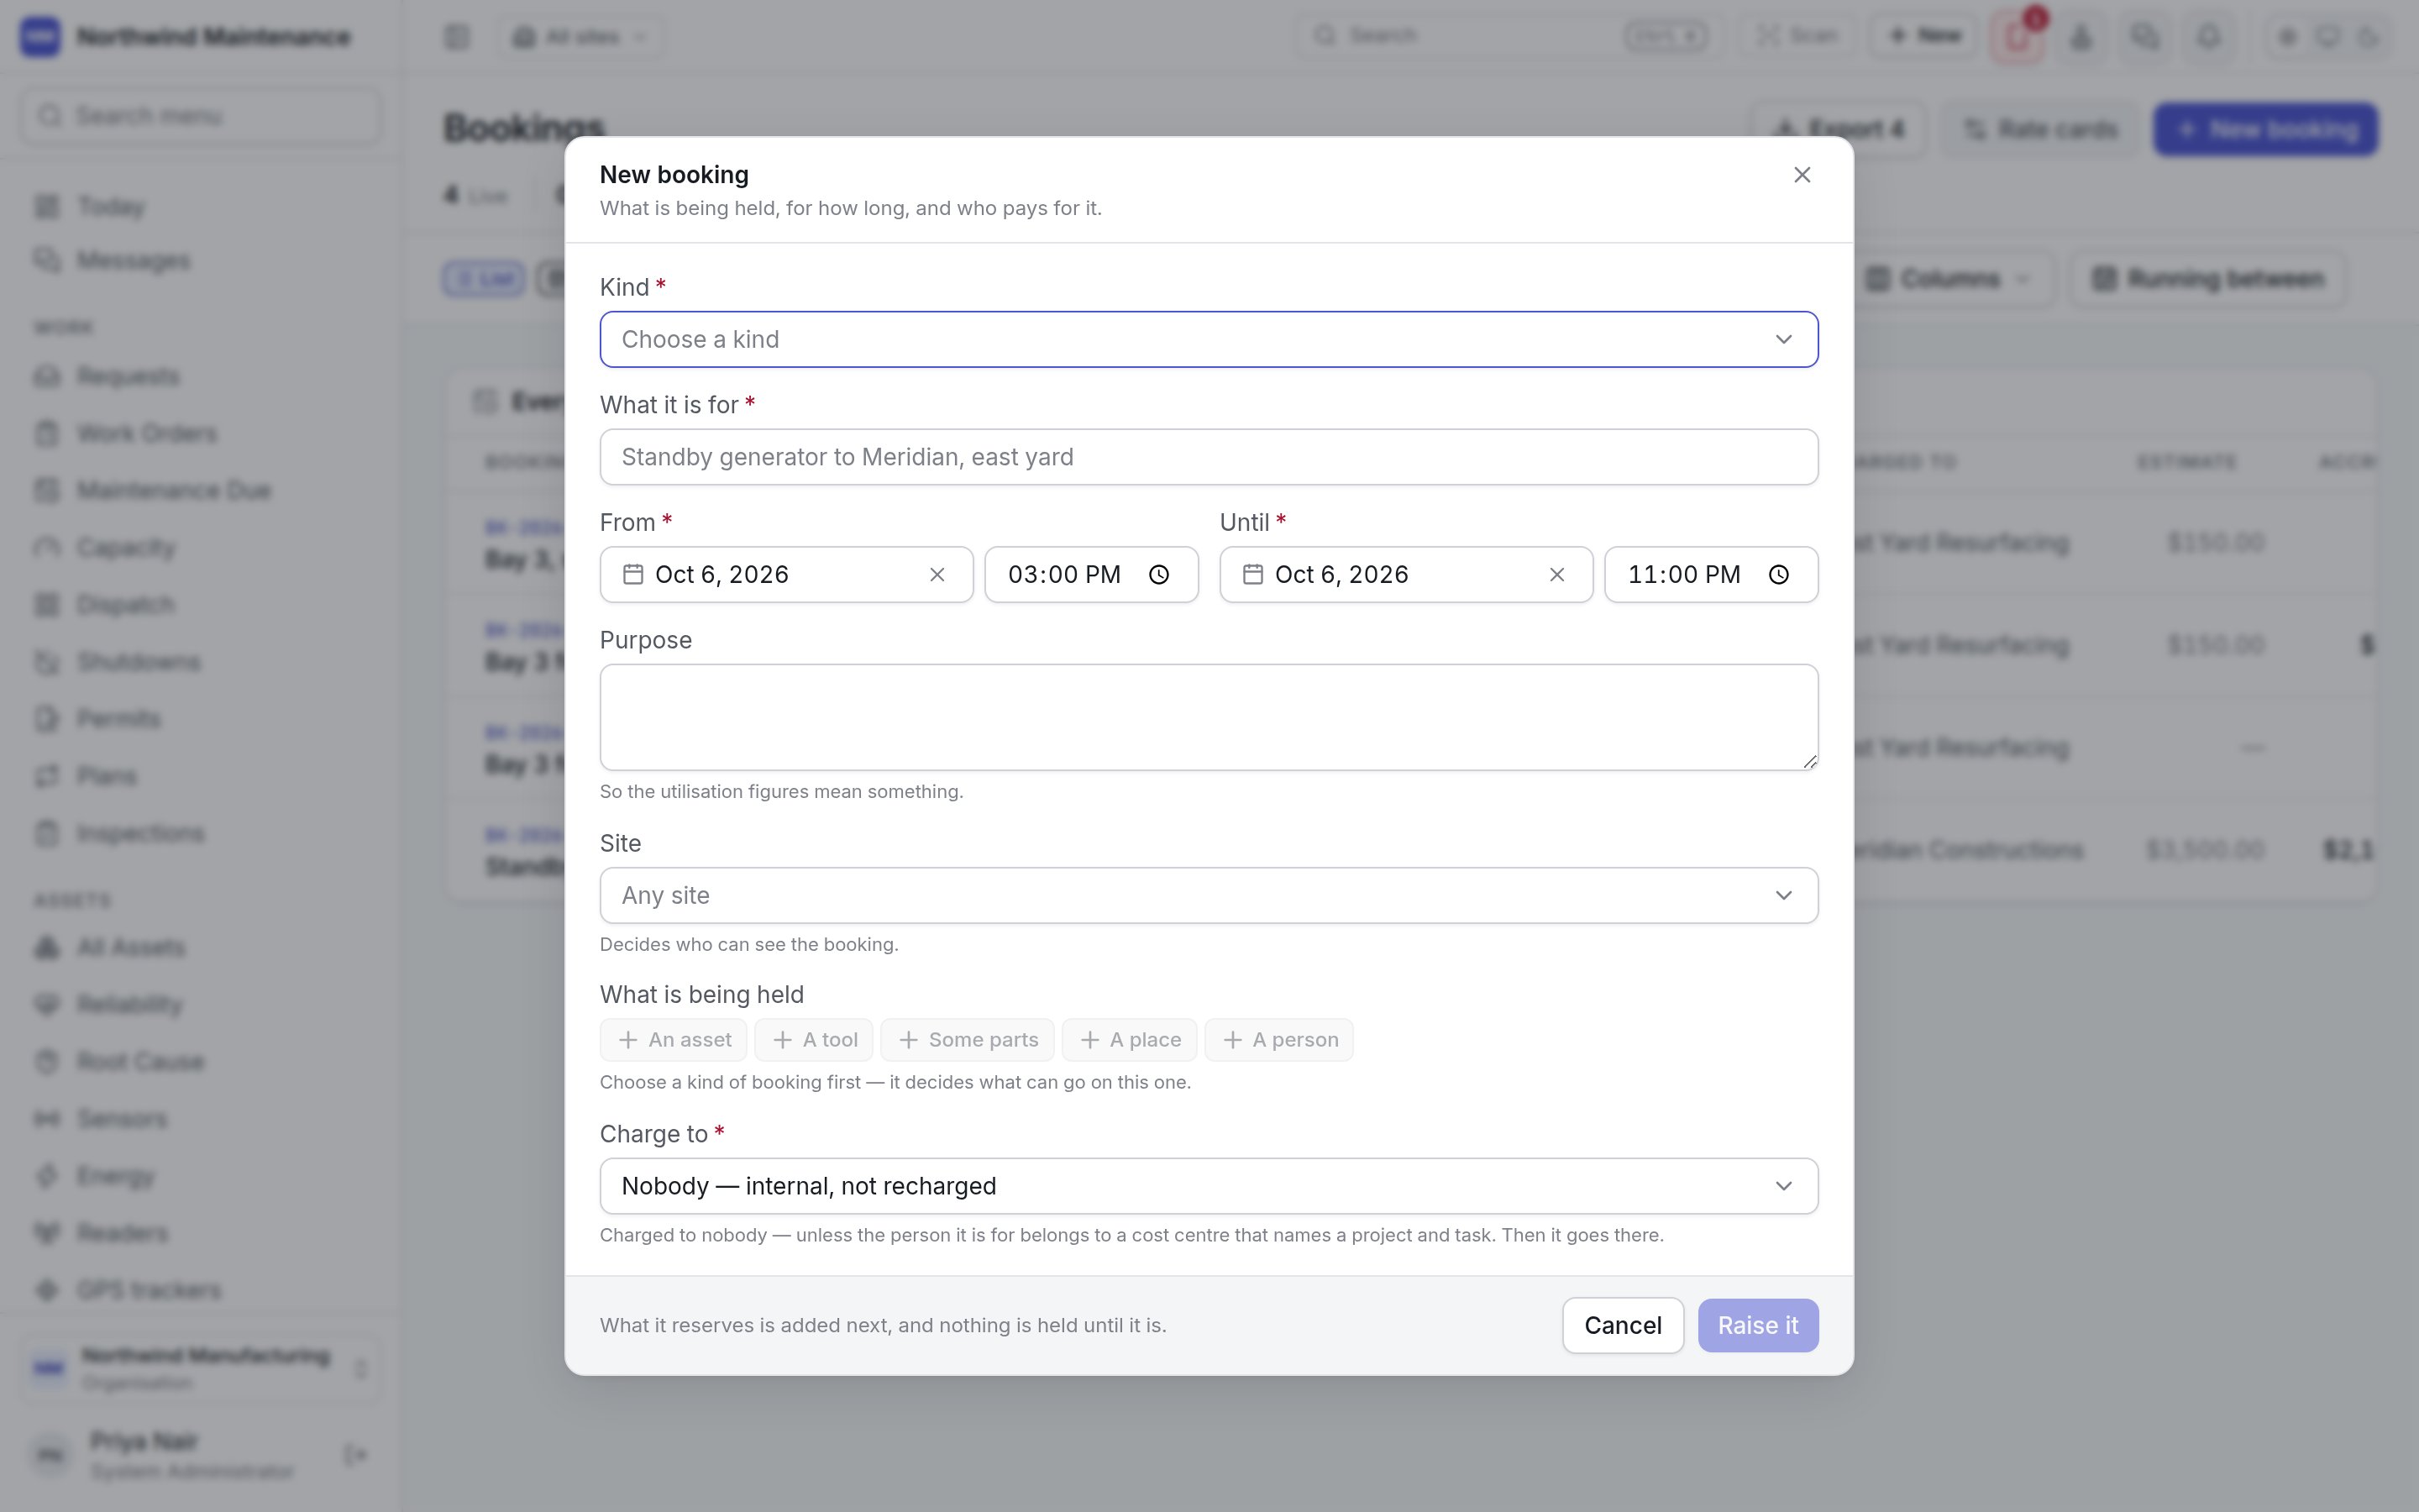This screenshot has width=2419, height=1512.
Task: Open the Charge to dropdown
Action: (1209, 1186)
